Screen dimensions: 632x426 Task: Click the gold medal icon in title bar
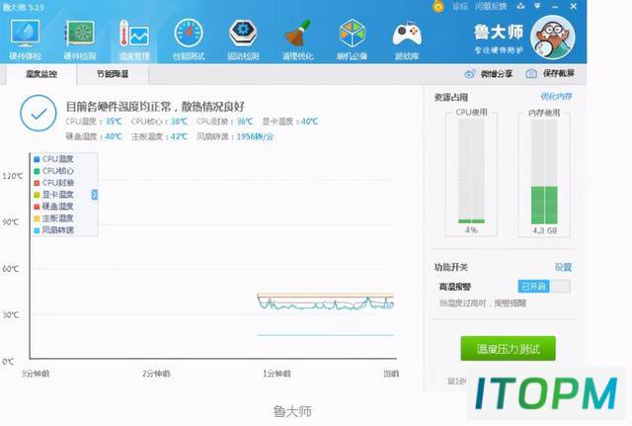[x=438, y=7]
